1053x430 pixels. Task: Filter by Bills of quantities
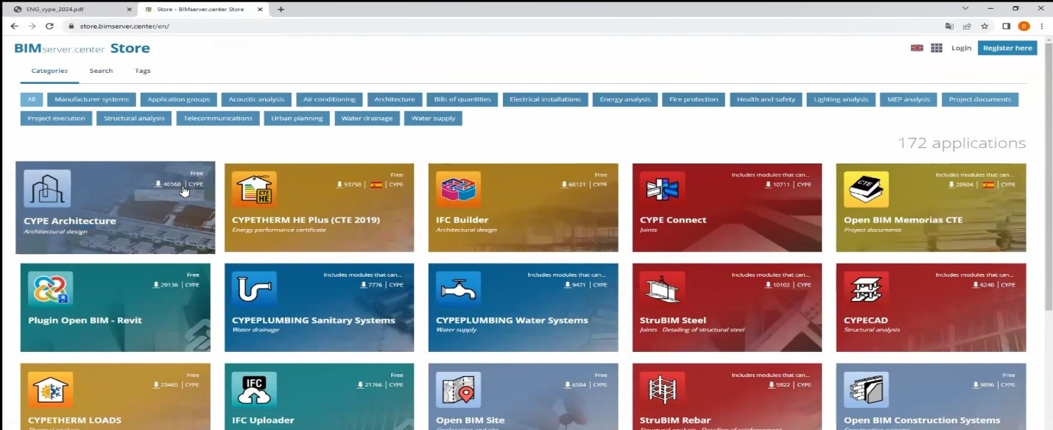pyautogui.click(x=462, y=99)
